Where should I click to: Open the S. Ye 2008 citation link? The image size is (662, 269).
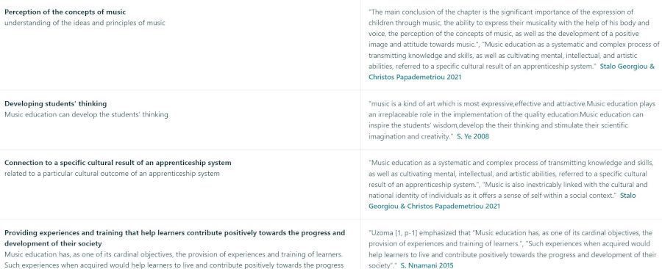[473, 136]
